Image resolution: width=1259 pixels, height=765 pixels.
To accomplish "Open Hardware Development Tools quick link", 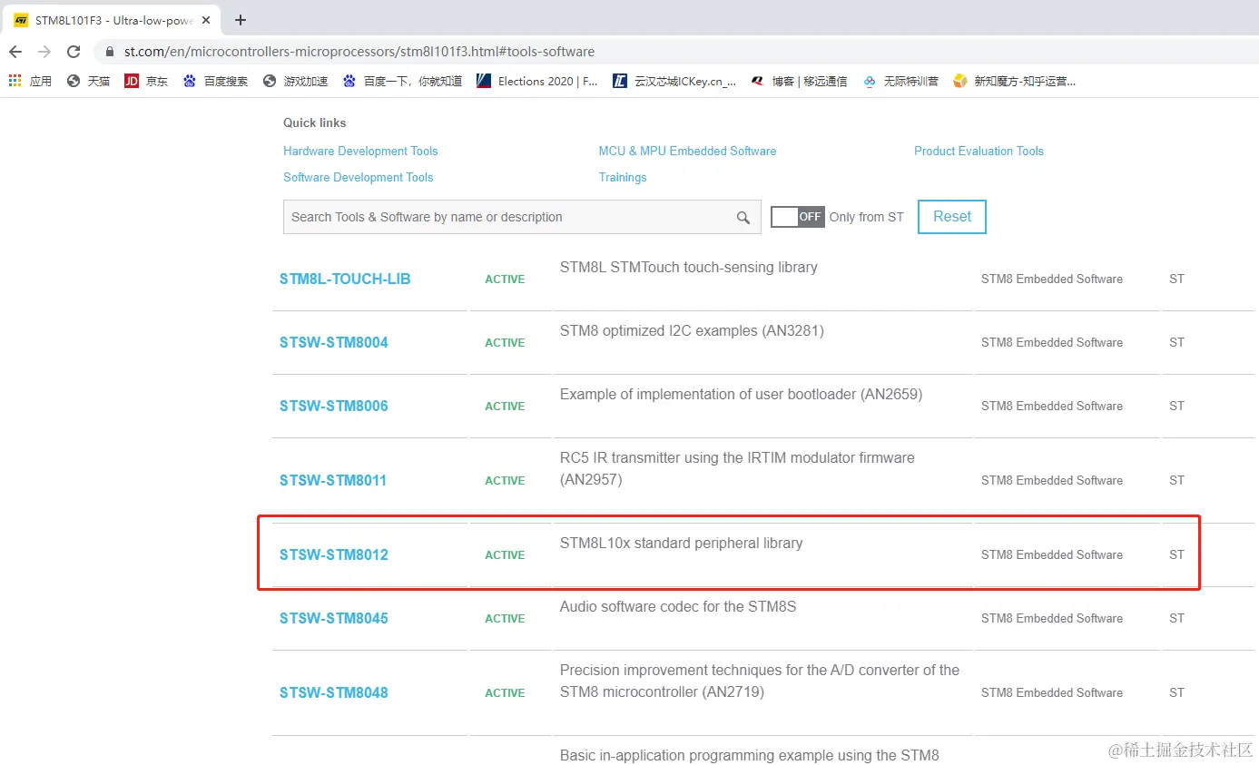I will point(360,151).
